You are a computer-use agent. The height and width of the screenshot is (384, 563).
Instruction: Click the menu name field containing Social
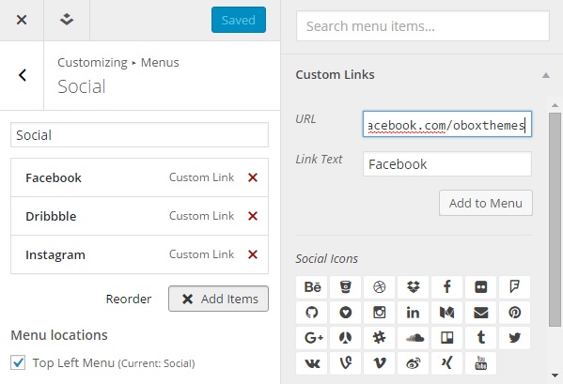click(139, 135)
